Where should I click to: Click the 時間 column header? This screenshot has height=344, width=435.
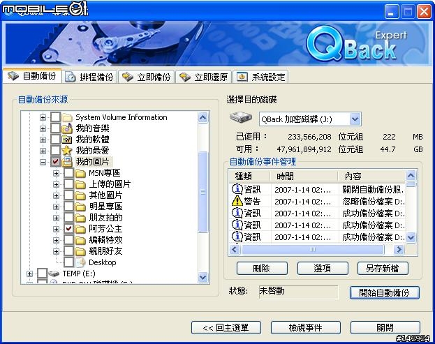click(304, 177)
